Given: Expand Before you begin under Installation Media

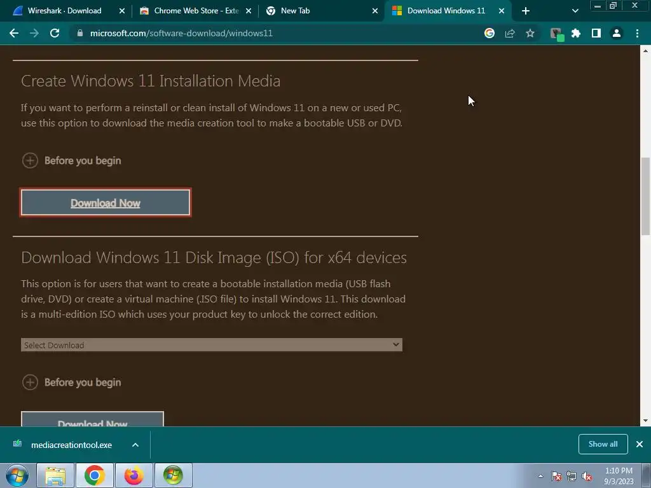Looking at the screenshot, I should (x=71, y=161).
